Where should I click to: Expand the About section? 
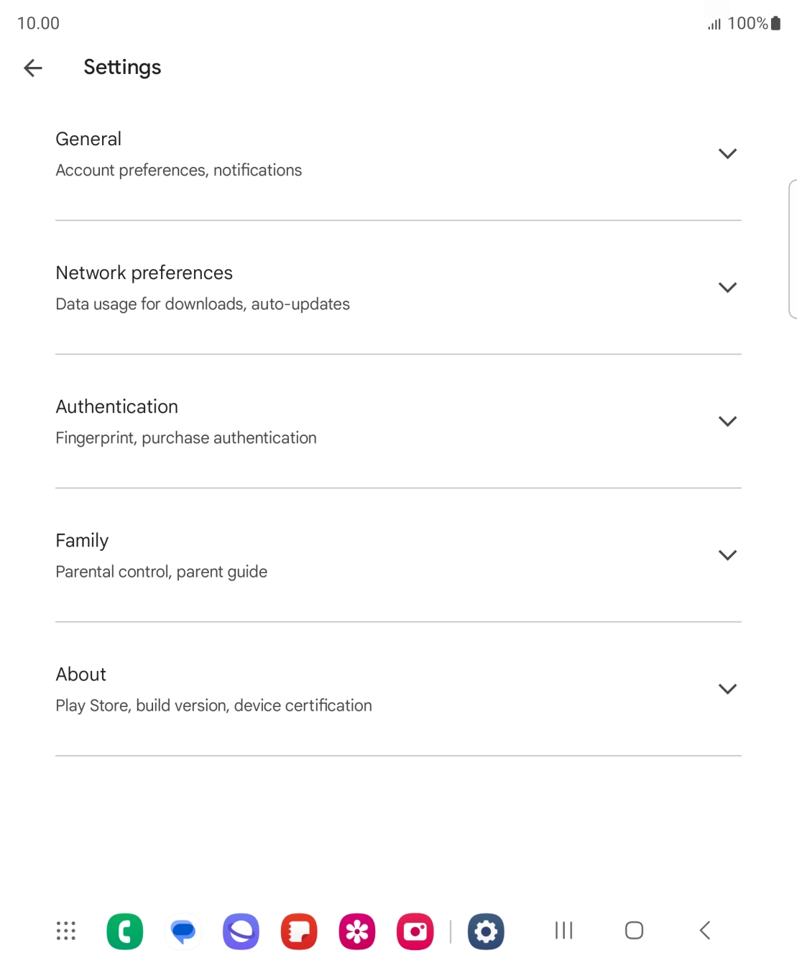point(727,688)
